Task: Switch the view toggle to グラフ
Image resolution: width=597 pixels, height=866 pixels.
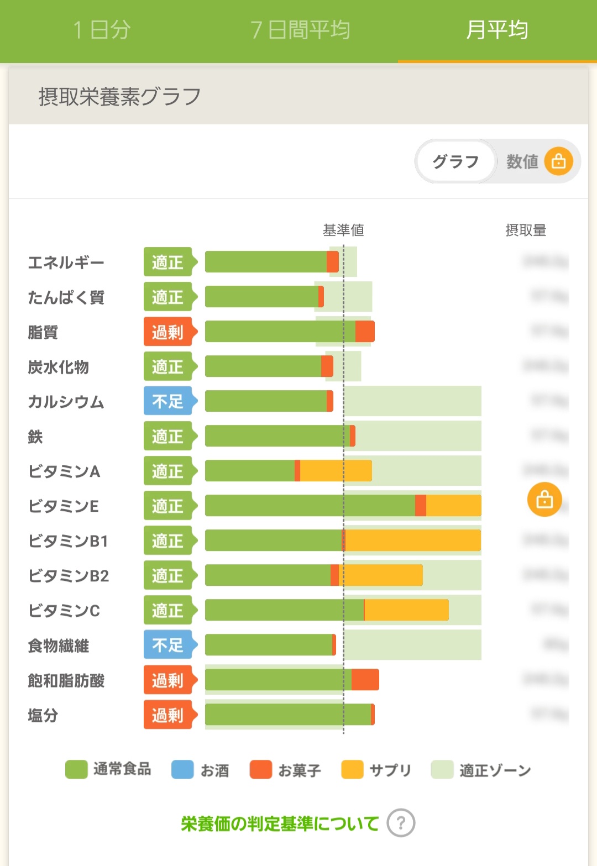Action: [x=455, y=161]
